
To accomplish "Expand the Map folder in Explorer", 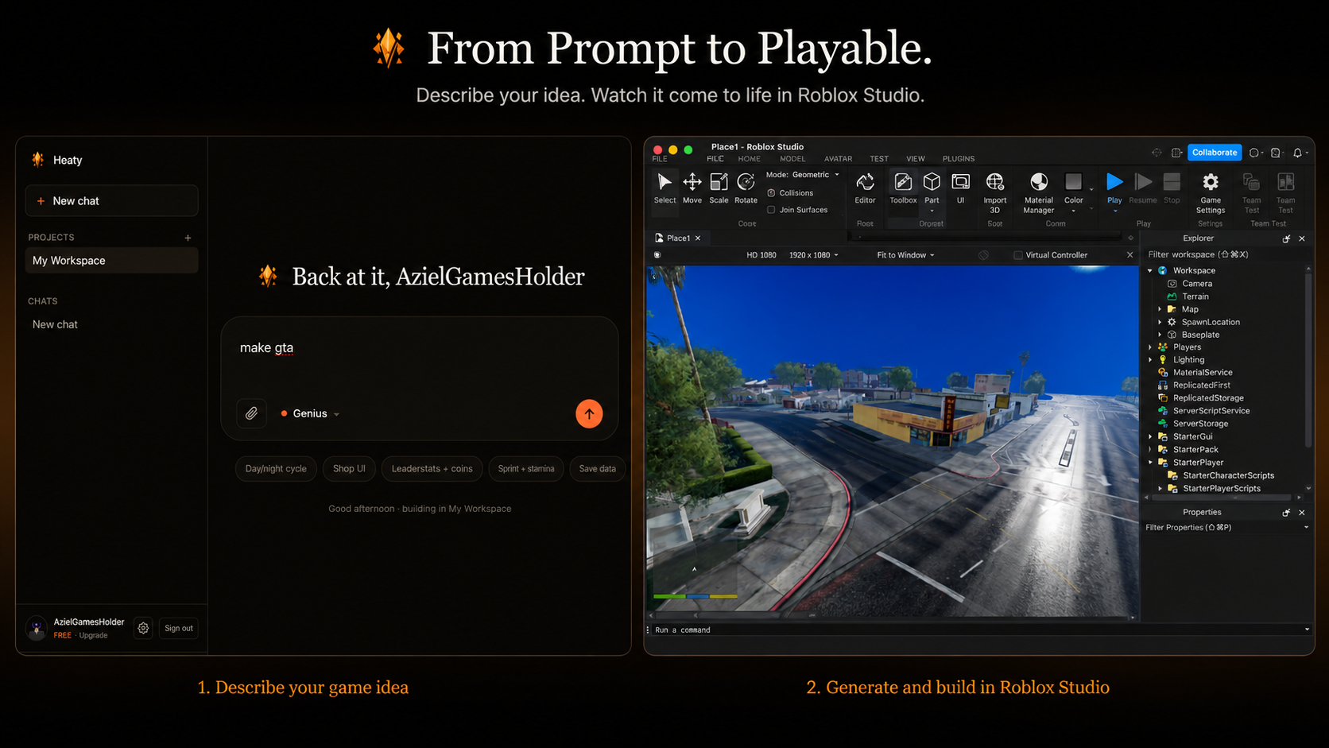I will click(1160, 309).
